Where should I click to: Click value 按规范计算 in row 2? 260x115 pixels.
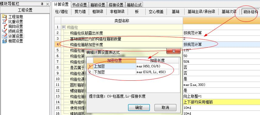pos(221,33)
